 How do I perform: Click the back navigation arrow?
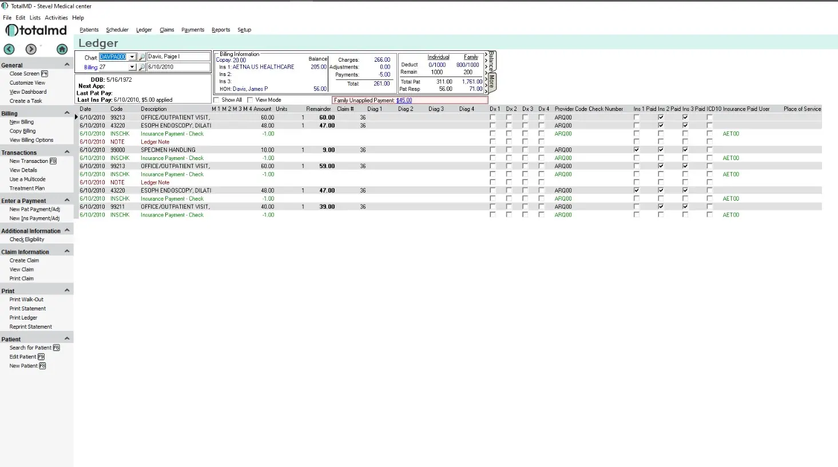click(x=9, y=50)
